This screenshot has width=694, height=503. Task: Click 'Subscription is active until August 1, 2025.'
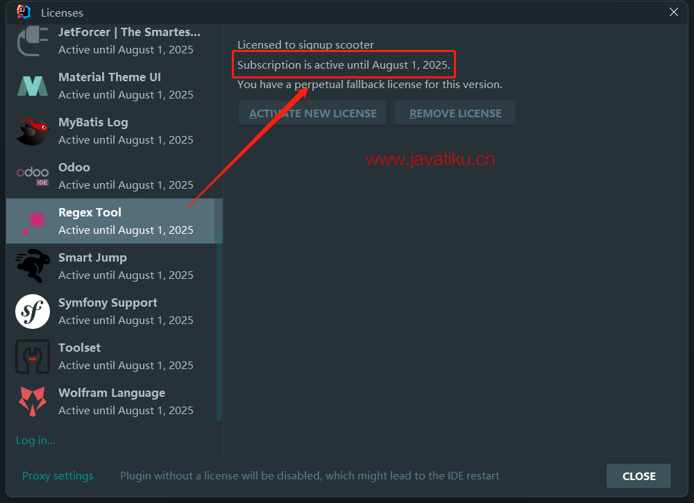point(344,65)
